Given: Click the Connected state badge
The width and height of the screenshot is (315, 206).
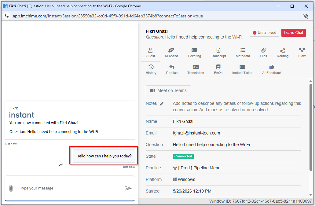Looking at the screenshot, I should point(183,156).
